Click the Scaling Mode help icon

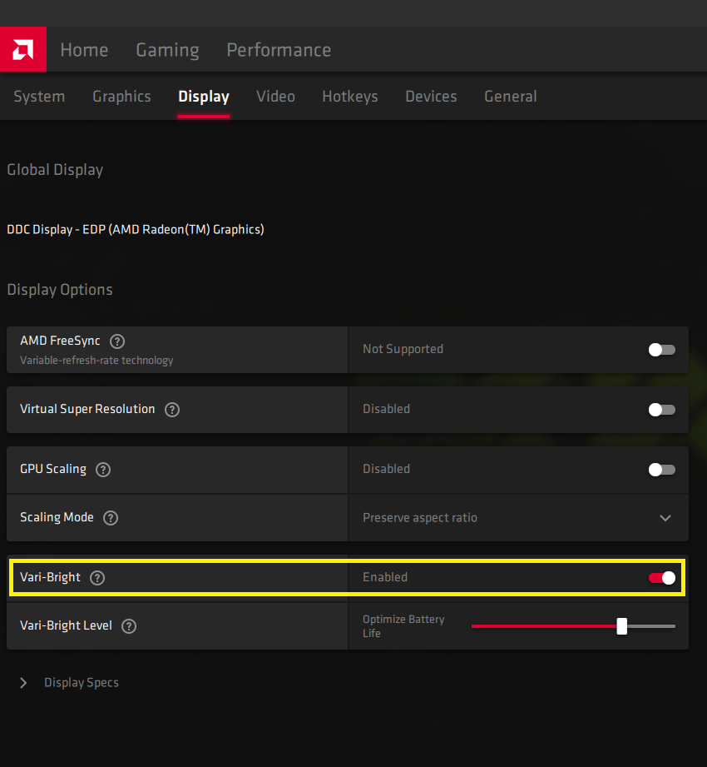pos(111,517)
